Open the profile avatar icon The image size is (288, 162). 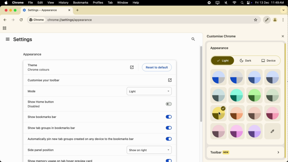pos(275,20)
